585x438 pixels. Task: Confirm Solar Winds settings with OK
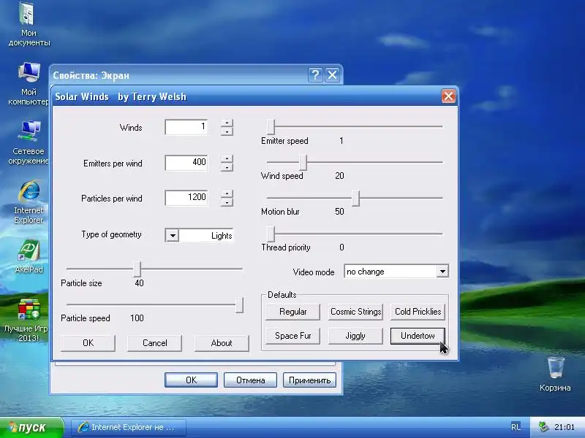88,343
